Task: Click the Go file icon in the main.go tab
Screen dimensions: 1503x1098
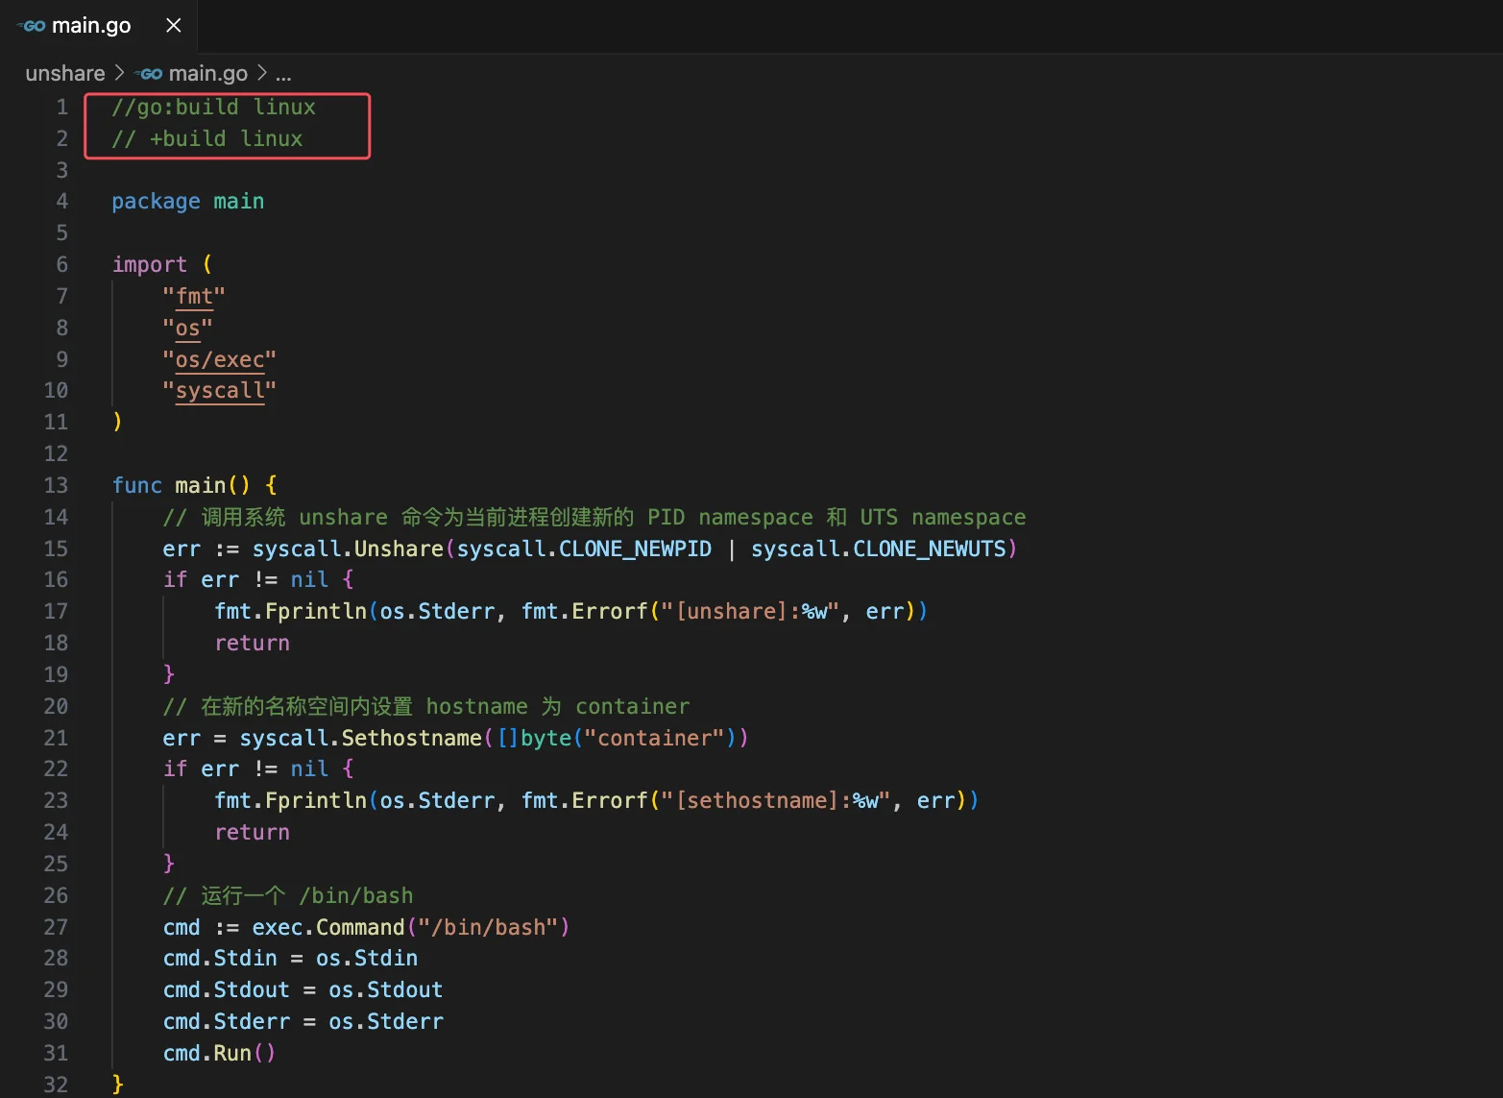Action: [x=33, y=26]
